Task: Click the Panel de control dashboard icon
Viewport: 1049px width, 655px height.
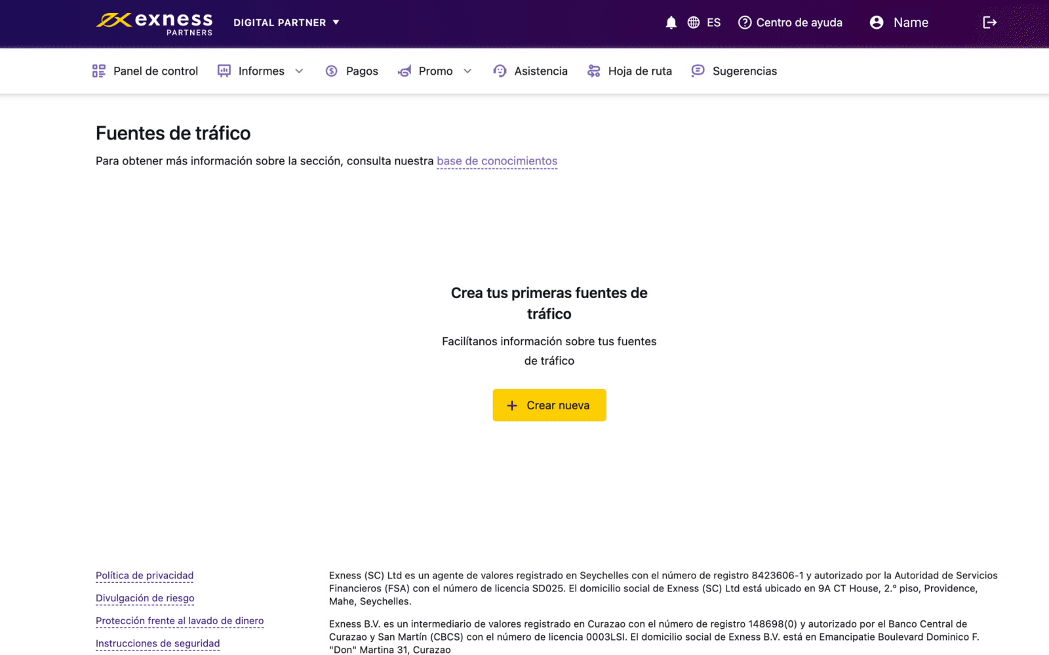Action: (x=99, y=71)
